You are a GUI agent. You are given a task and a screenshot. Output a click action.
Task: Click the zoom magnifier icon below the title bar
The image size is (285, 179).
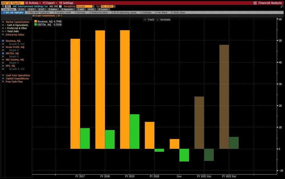[x=282, y=6]
